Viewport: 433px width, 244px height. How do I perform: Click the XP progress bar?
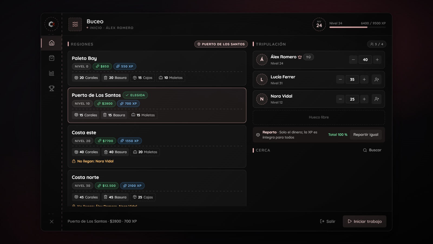(357, 27)
